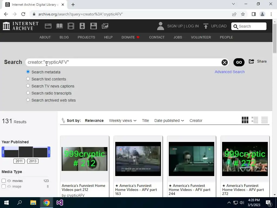
Task: Open the Images icon in the navbar
Action: (x=105, y=26)
